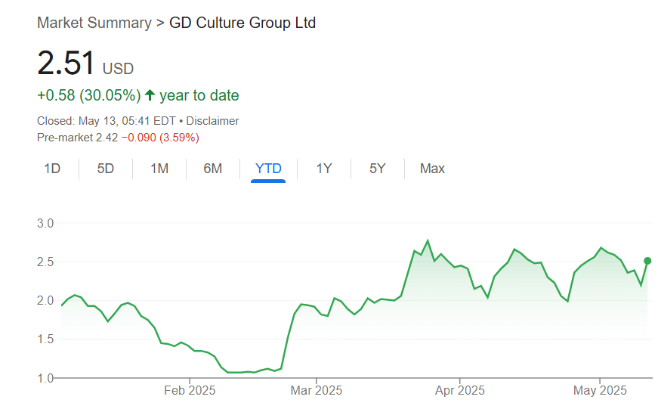Open the Disclaimer link

point(212,121)
